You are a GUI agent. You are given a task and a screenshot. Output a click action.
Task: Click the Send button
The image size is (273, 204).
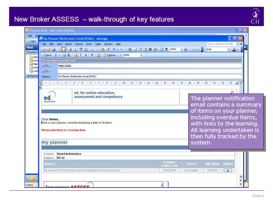pos(47,55)
